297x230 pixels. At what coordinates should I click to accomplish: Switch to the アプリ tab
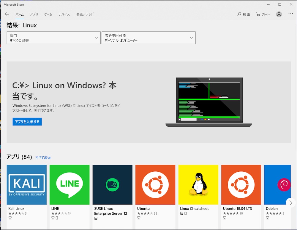(x=34, y=14)
